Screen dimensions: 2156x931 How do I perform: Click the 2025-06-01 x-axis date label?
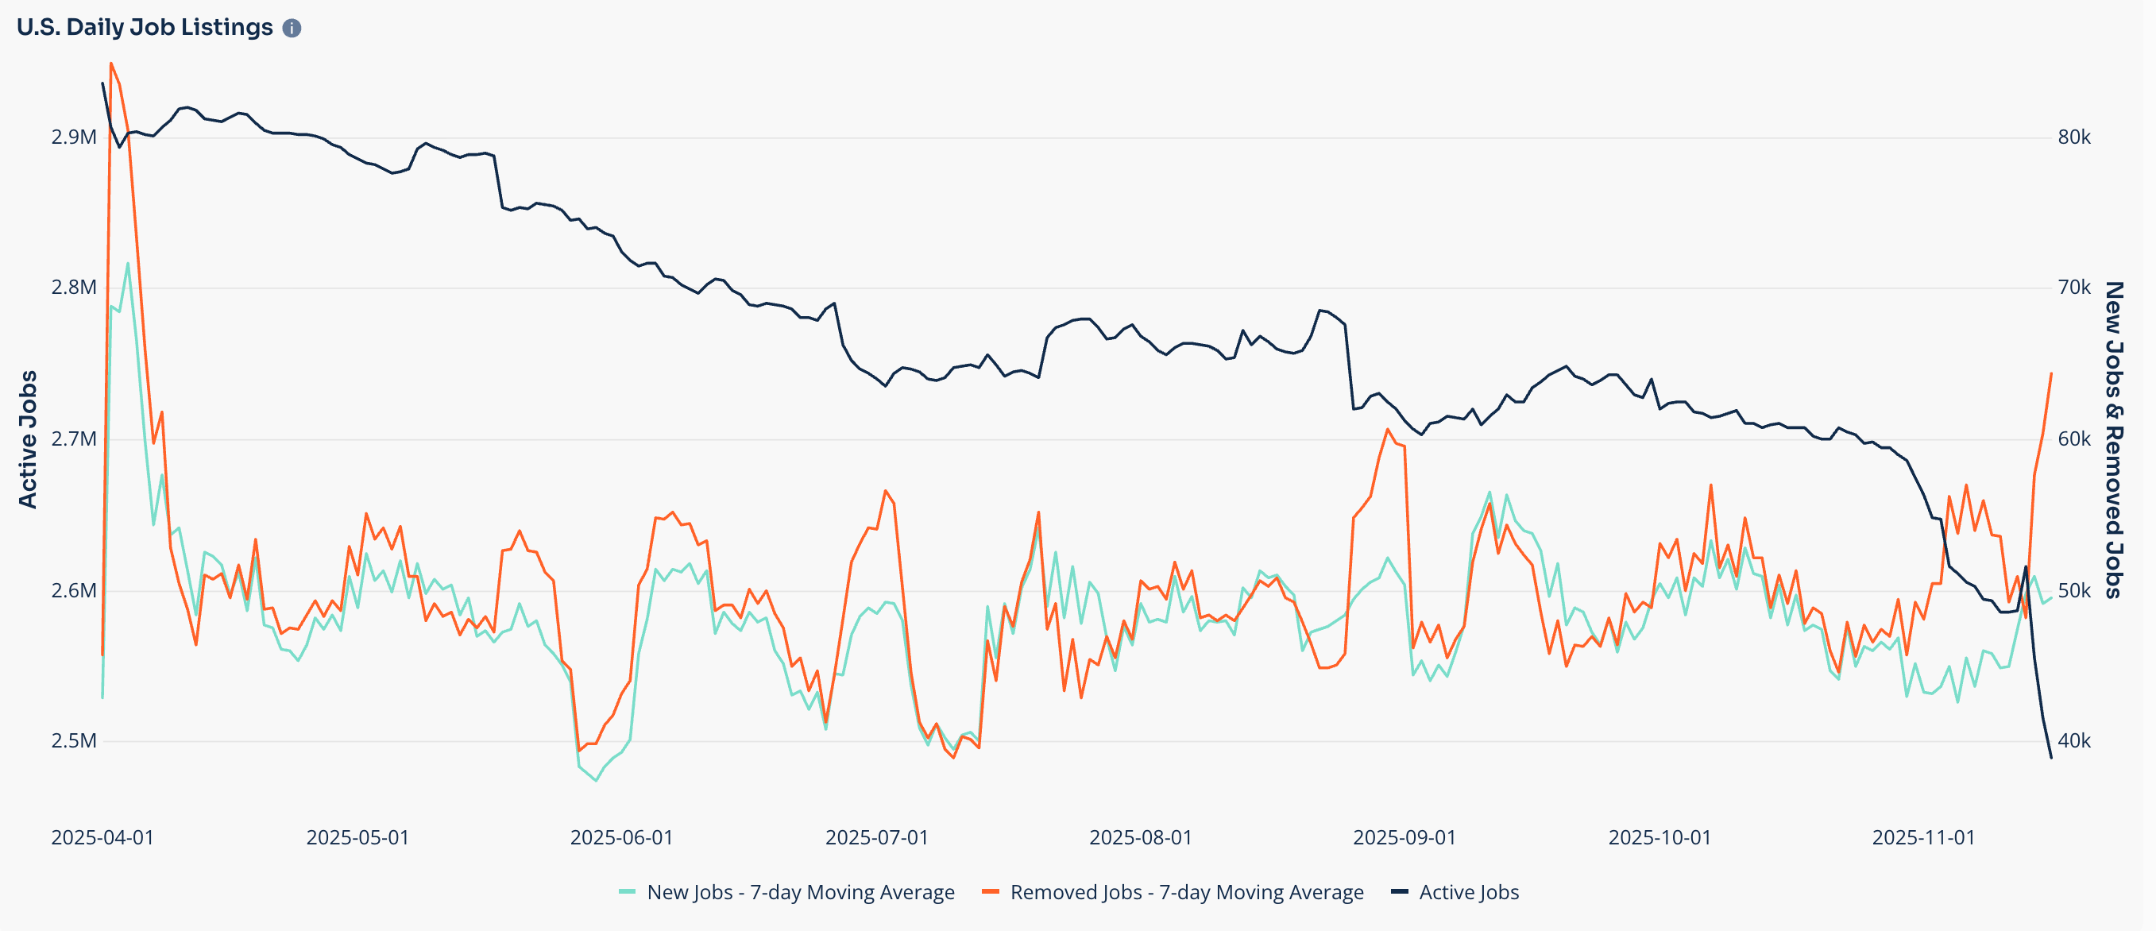(x=621, y=838)
